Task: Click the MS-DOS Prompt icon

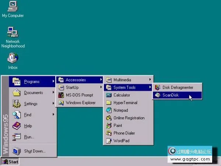Action: (61, 95)
